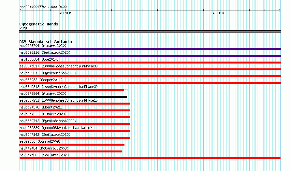Click the red bar under nsv6547142
The width and height of the screenshot is (290, 171).
75,138
